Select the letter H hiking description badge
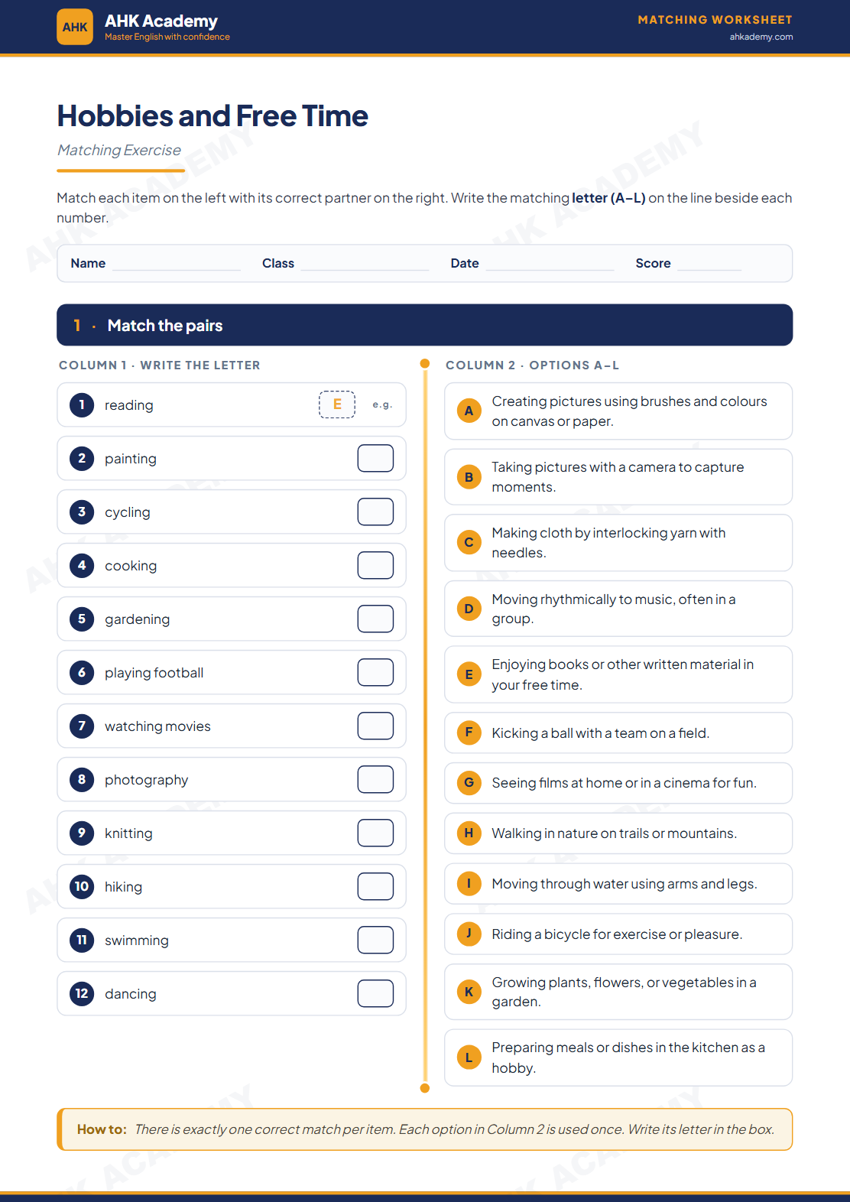 click(x=469, y=833)
